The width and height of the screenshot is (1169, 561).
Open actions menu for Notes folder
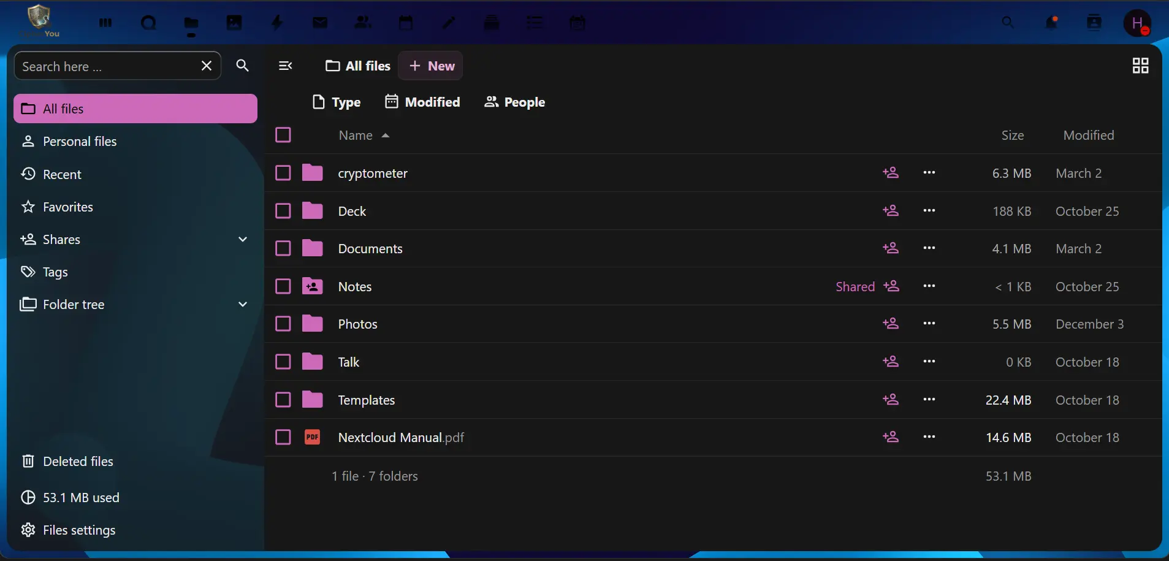tap(929, 286)
